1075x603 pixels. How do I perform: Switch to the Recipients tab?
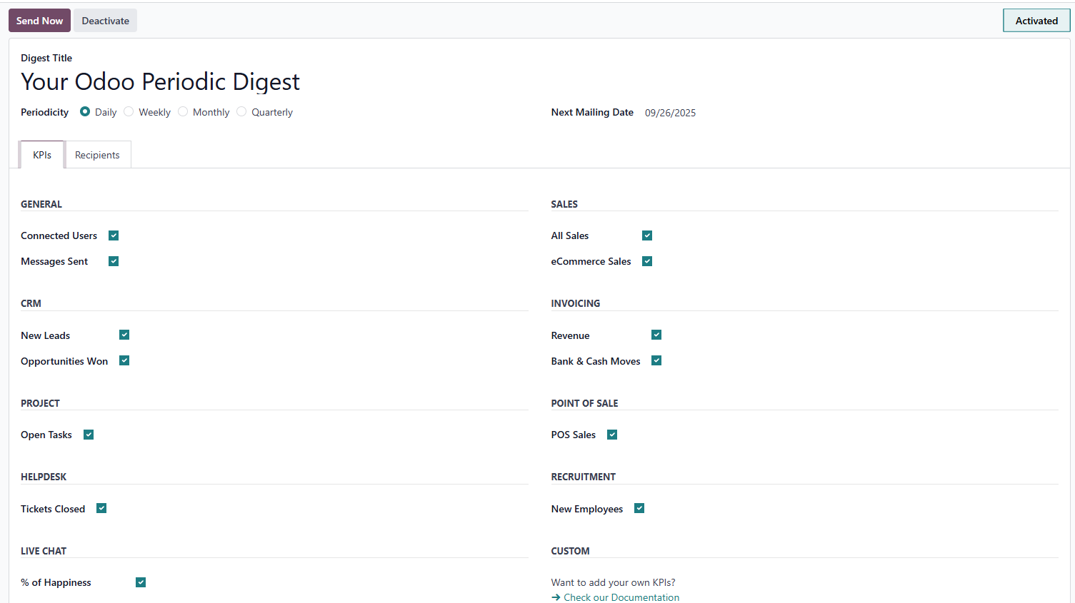97,155
